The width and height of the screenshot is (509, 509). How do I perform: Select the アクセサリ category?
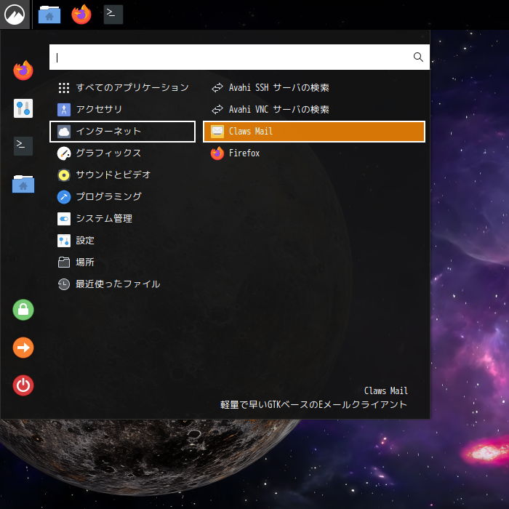pyautogui.click(x=123, y=109)
